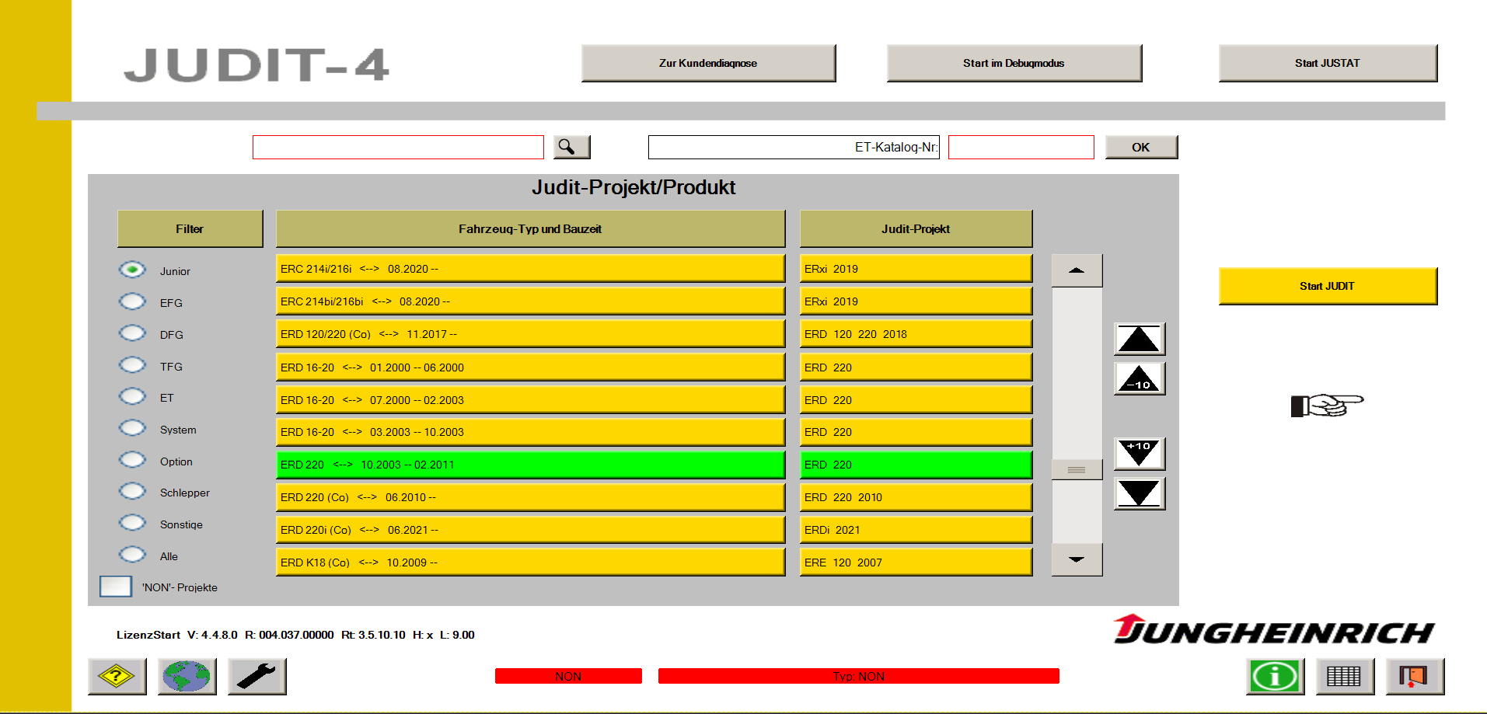Click the list scrollbar thumb

point(1077,469)
